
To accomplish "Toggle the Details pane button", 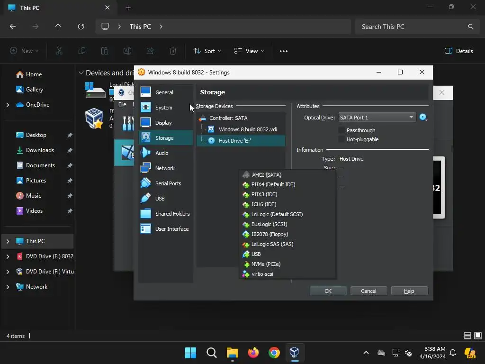I will (458, 51).
